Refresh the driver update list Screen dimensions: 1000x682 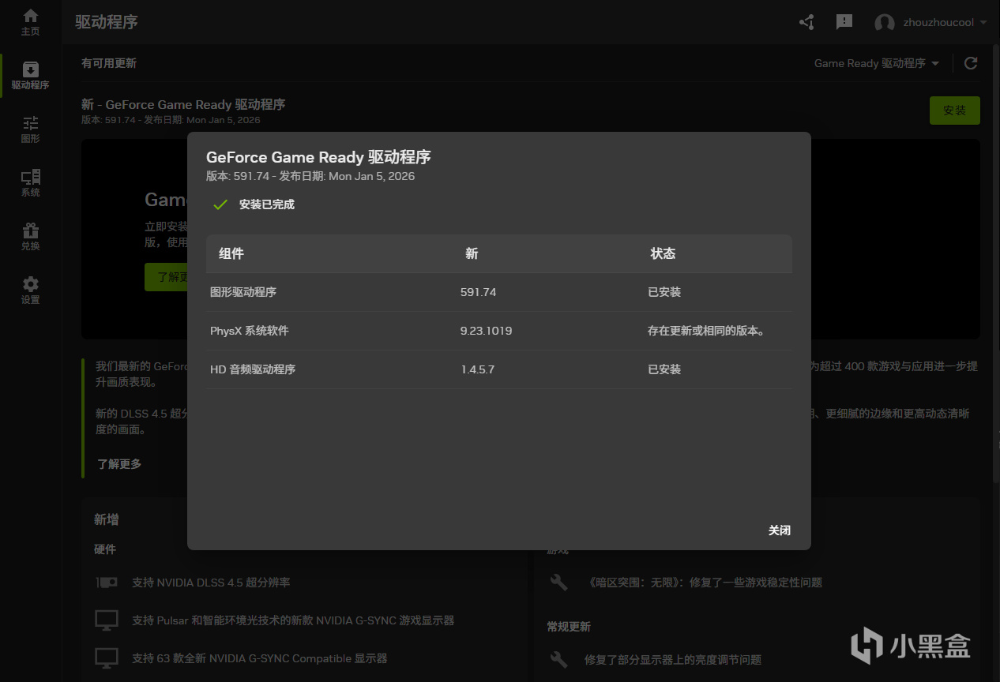pyautogui.click(x=971, y=63)
